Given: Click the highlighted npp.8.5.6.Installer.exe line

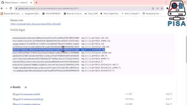Looking at the screenshot, I should 59,50.
